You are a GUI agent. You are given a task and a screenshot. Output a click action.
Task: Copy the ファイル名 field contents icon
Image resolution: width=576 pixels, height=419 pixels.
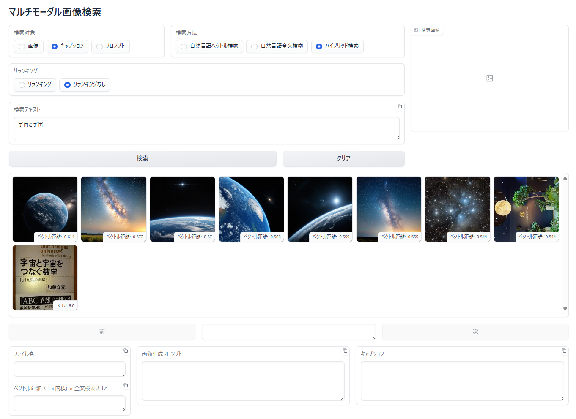126,351
